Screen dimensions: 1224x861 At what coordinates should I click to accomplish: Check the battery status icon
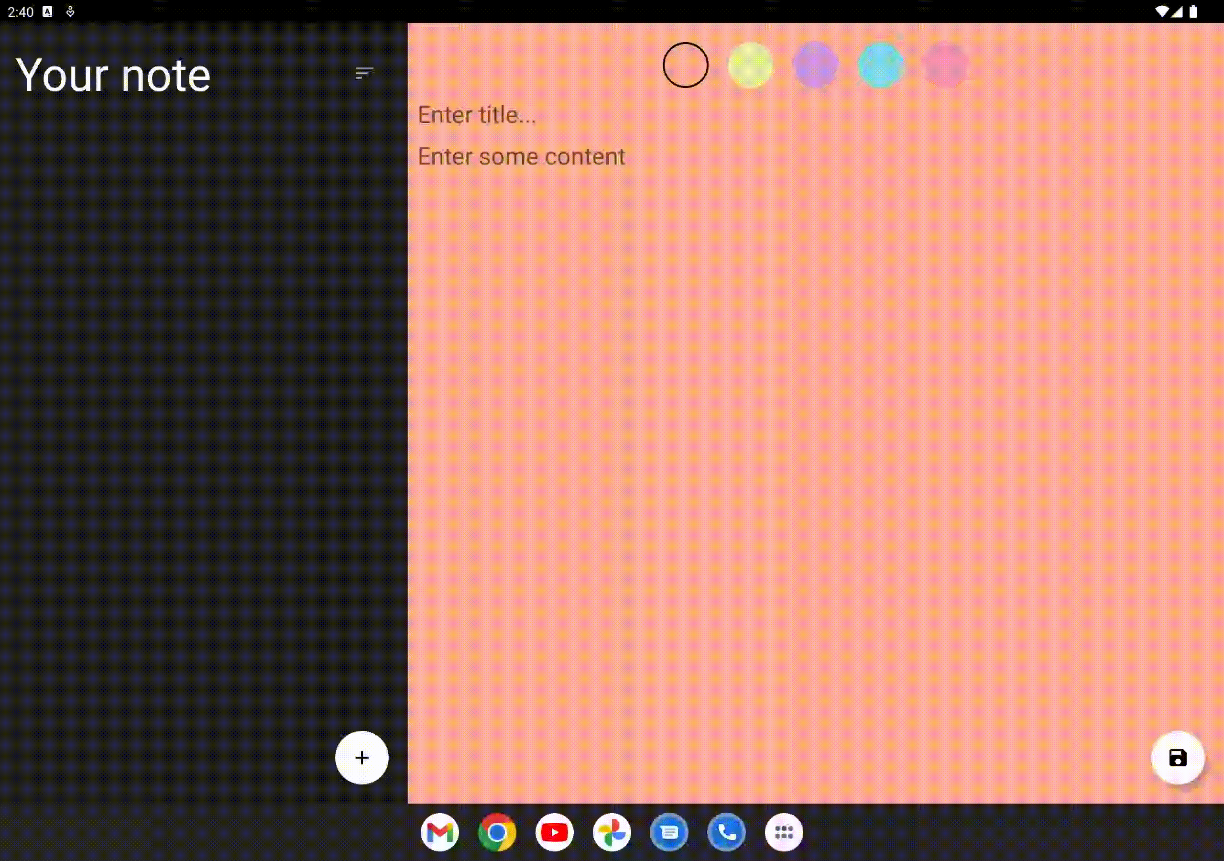(x=1193, y=12)
